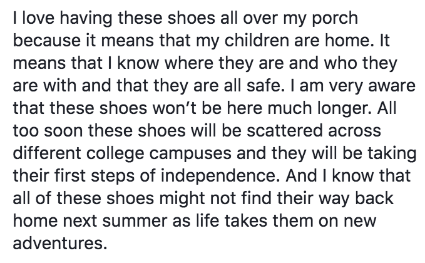The height and width of the screenshot is (263, 425).
Task: Click the word "different" in the paragraph
Action: pos(47,153)
